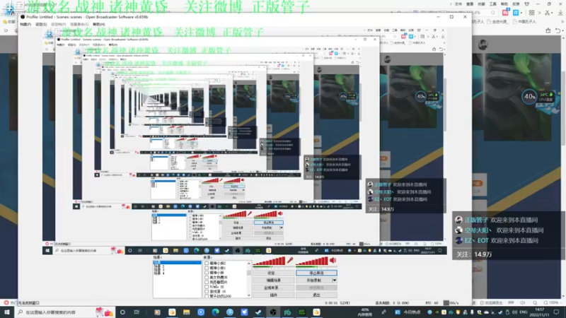Open the browser 文件 menu
The height and width of the screenshot is (318, 566).
point(458,4)
